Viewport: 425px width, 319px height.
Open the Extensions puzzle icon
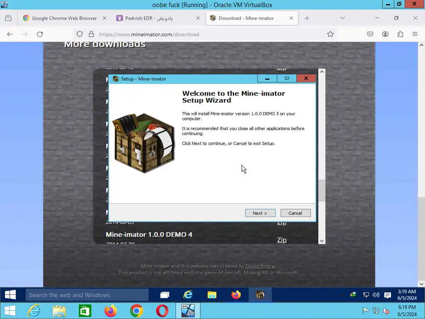pyautogui.click(x=401, y=34)
